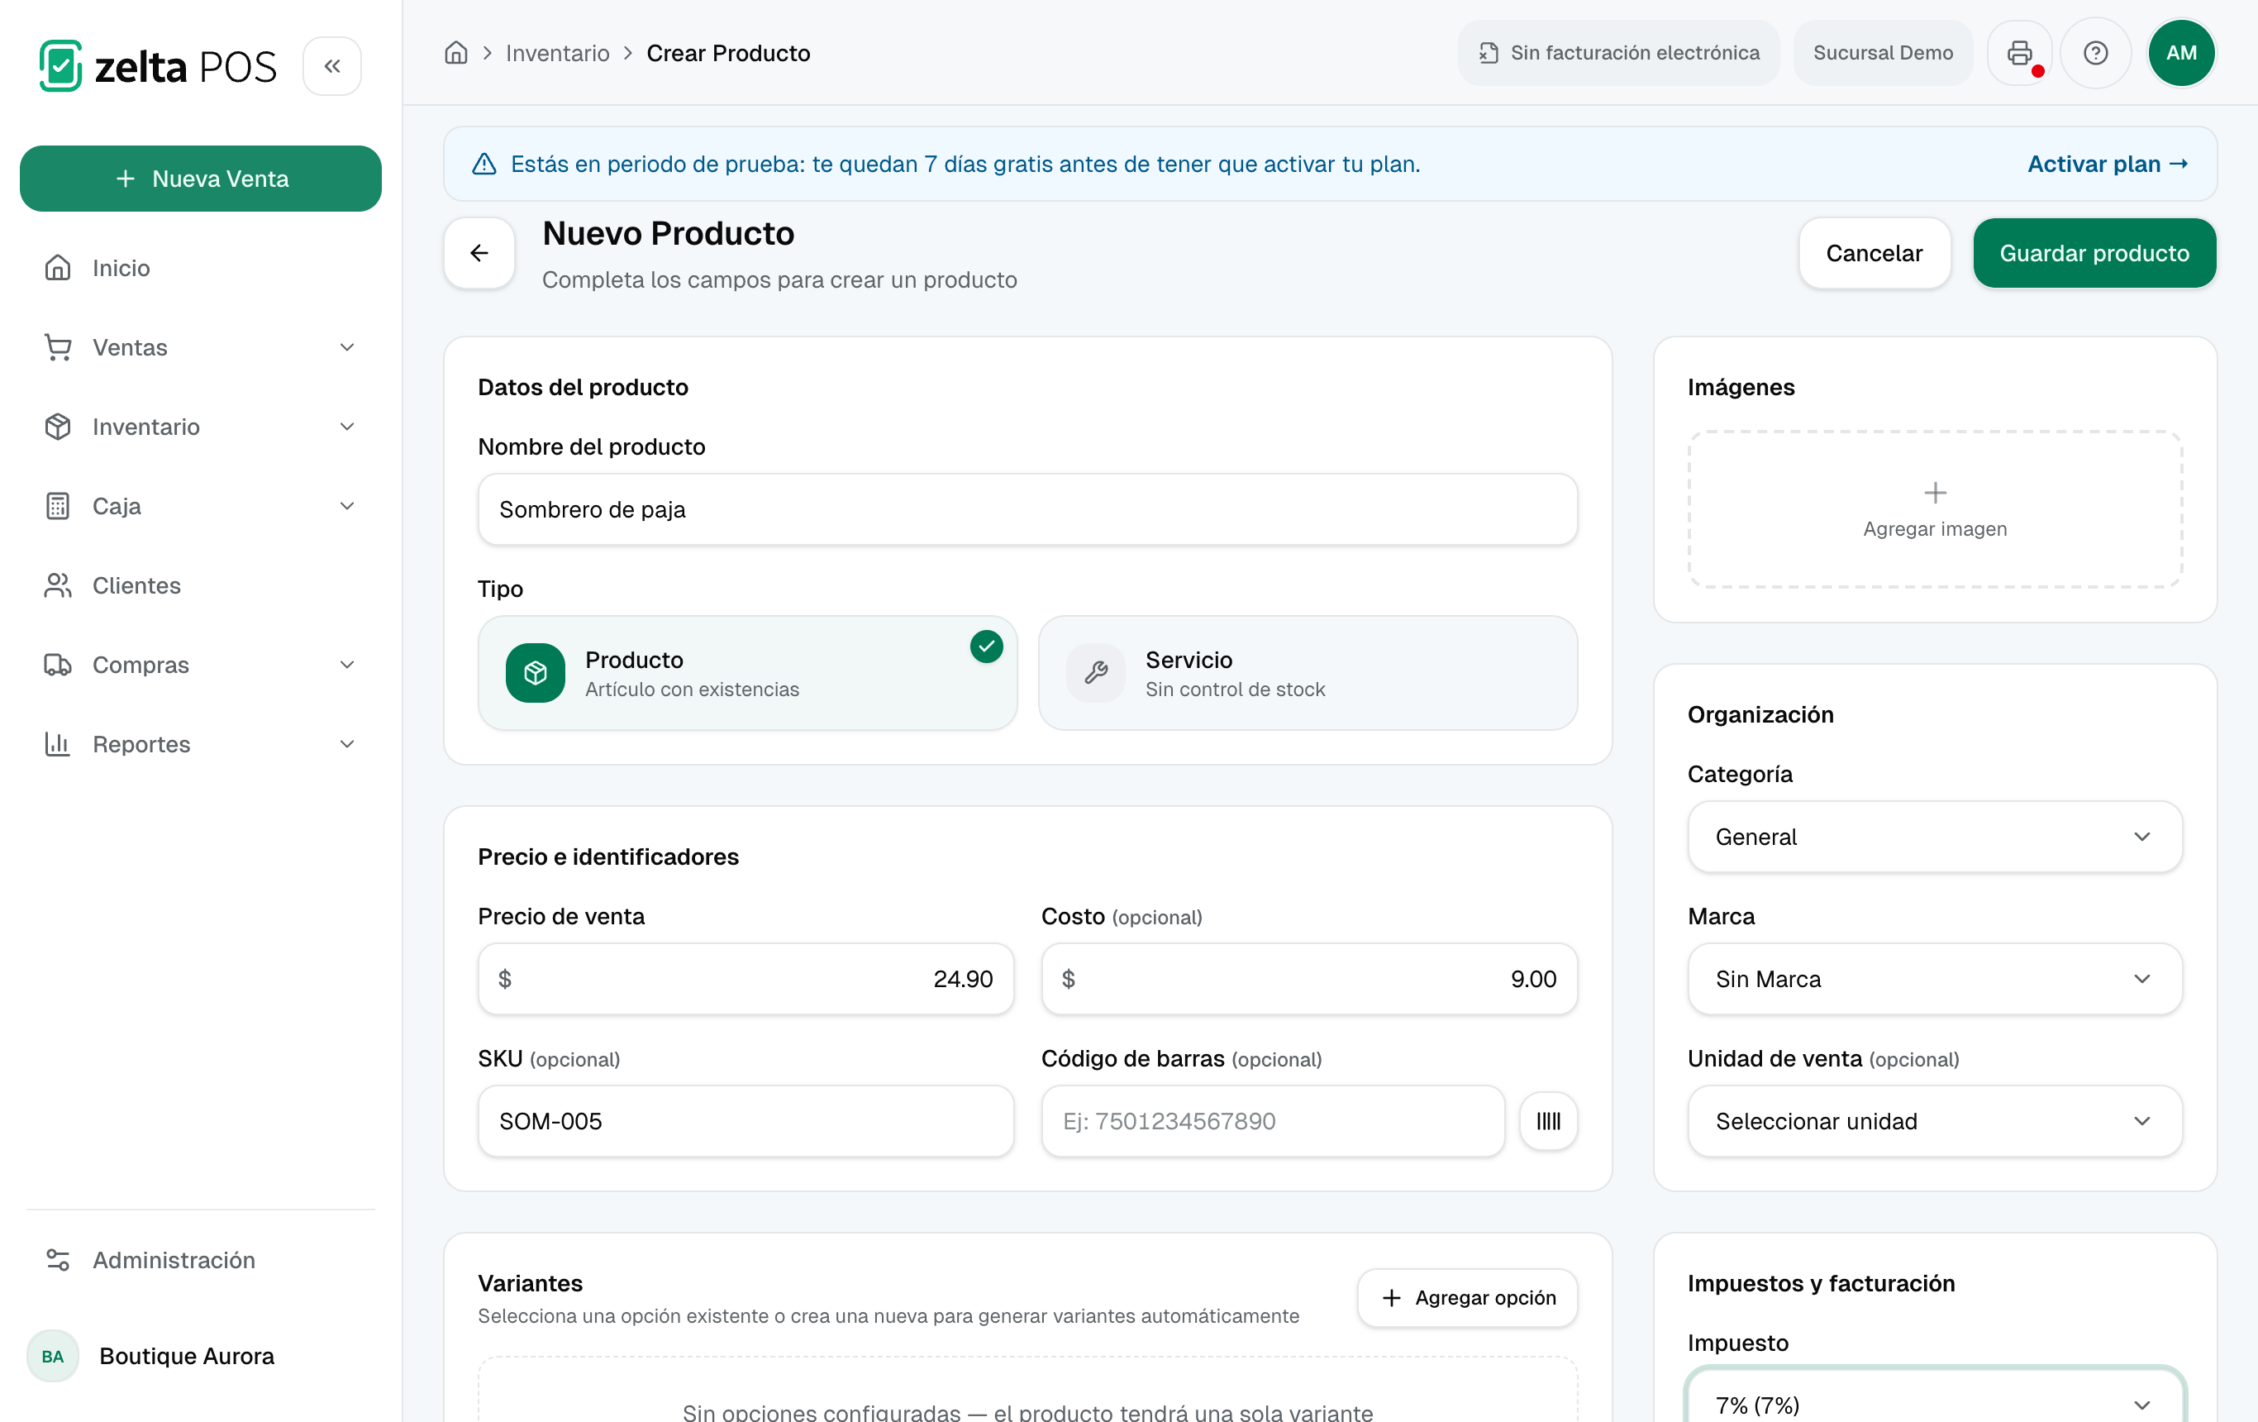Click the Activar plan link

pos(2107,165)
